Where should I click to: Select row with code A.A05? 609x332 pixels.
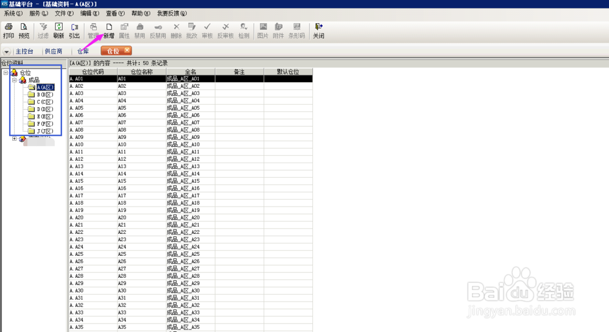click(191, 108)
